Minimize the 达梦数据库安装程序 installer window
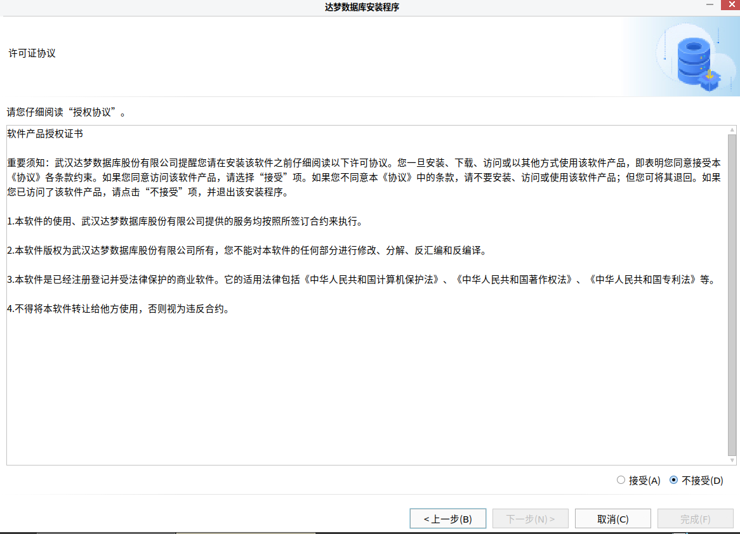740x534 pixels. 710,4
